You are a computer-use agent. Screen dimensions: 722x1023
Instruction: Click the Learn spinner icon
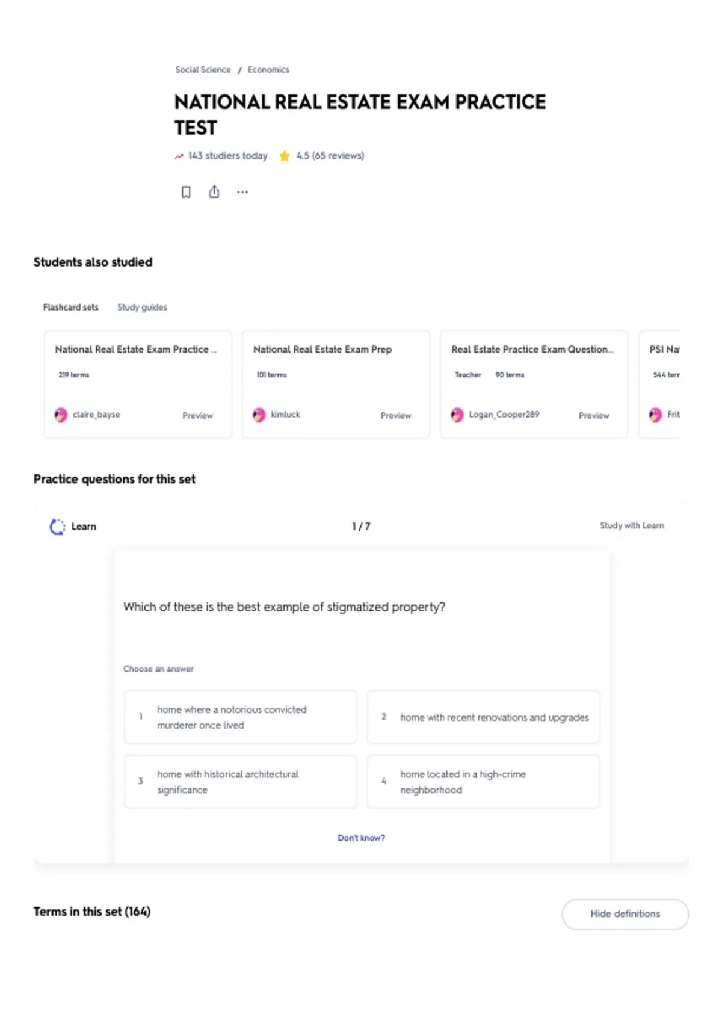tap(57, 527)
